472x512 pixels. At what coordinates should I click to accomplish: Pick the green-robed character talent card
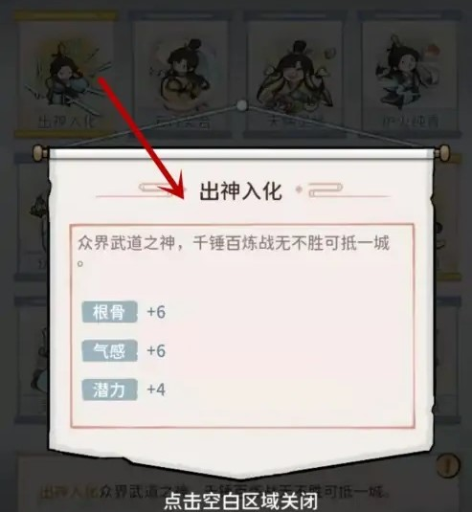pos(295,75)
